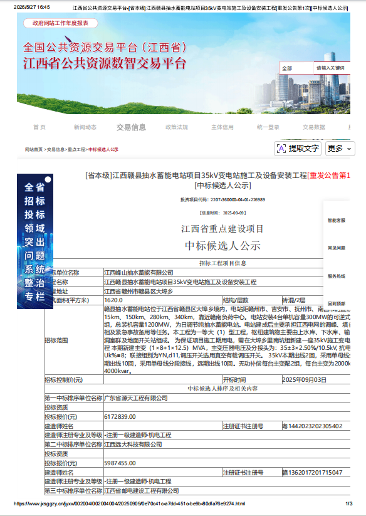
Task: Follow the 网站首页 breadcrumb link
Action: point(34,149)
